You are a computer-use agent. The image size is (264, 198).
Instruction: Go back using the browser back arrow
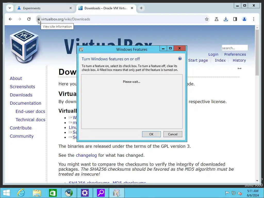point(10,19)
